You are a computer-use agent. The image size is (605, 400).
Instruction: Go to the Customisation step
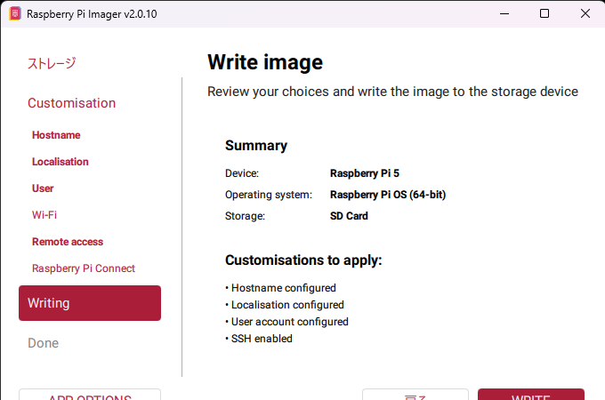click(72, 103)
